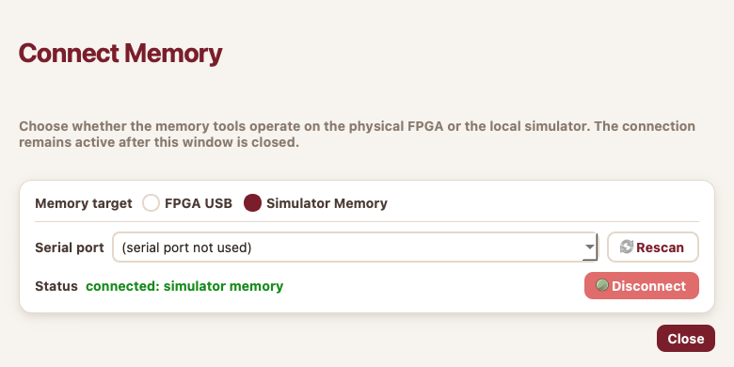Click the word Disconnect on the red button
The width and height of the screenshot is (734, 367).
[648, 286]
